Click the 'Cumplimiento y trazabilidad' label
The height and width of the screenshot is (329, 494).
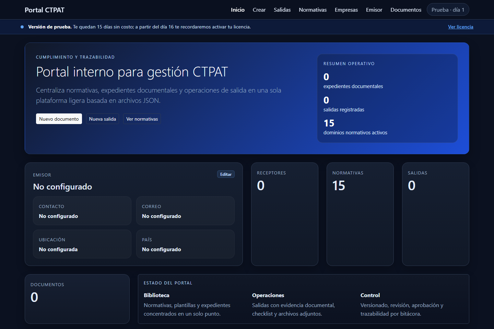point(75,57)
